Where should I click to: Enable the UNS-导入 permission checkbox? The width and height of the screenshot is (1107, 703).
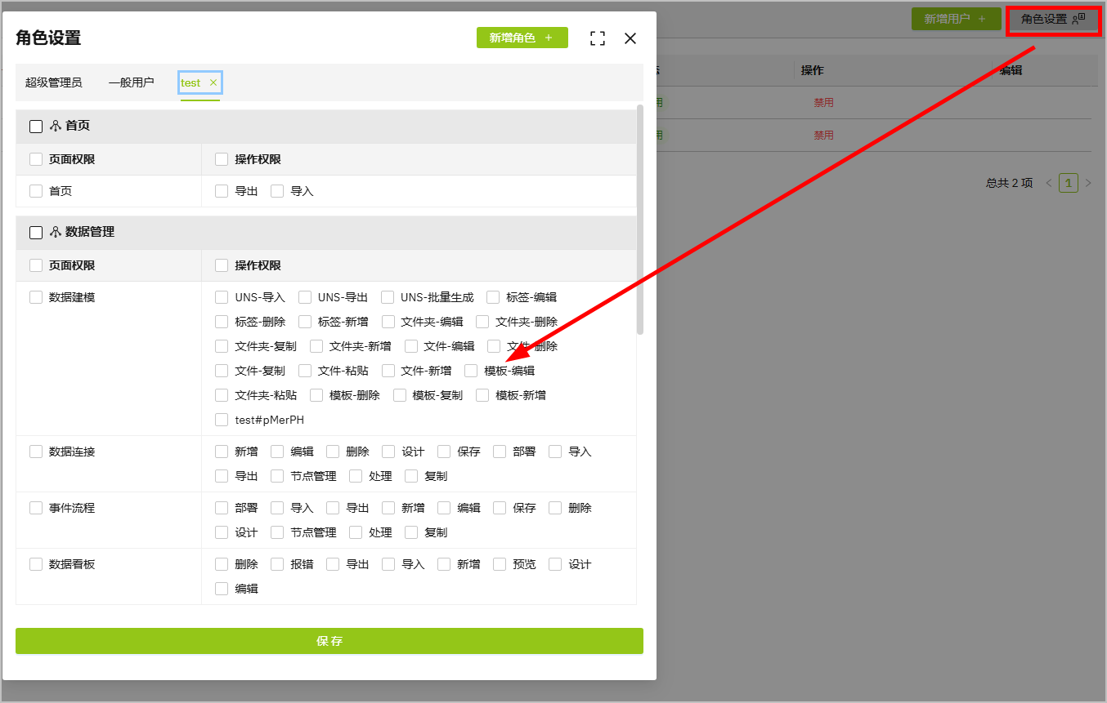pos(222,297)
